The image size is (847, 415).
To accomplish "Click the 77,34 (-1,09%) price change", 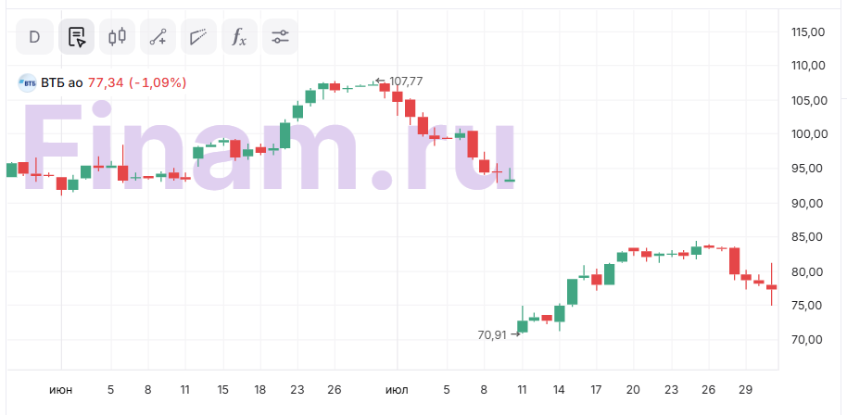I will coord(137,82).
